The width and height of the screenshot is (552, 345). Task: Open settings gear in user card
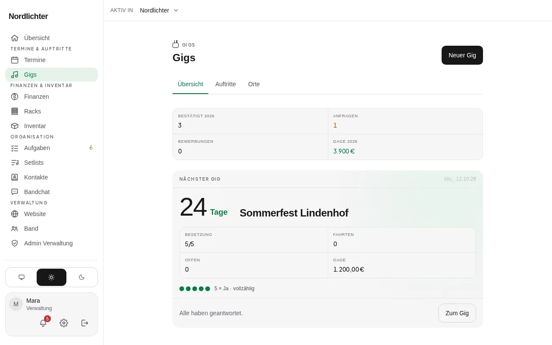[64, 323]
